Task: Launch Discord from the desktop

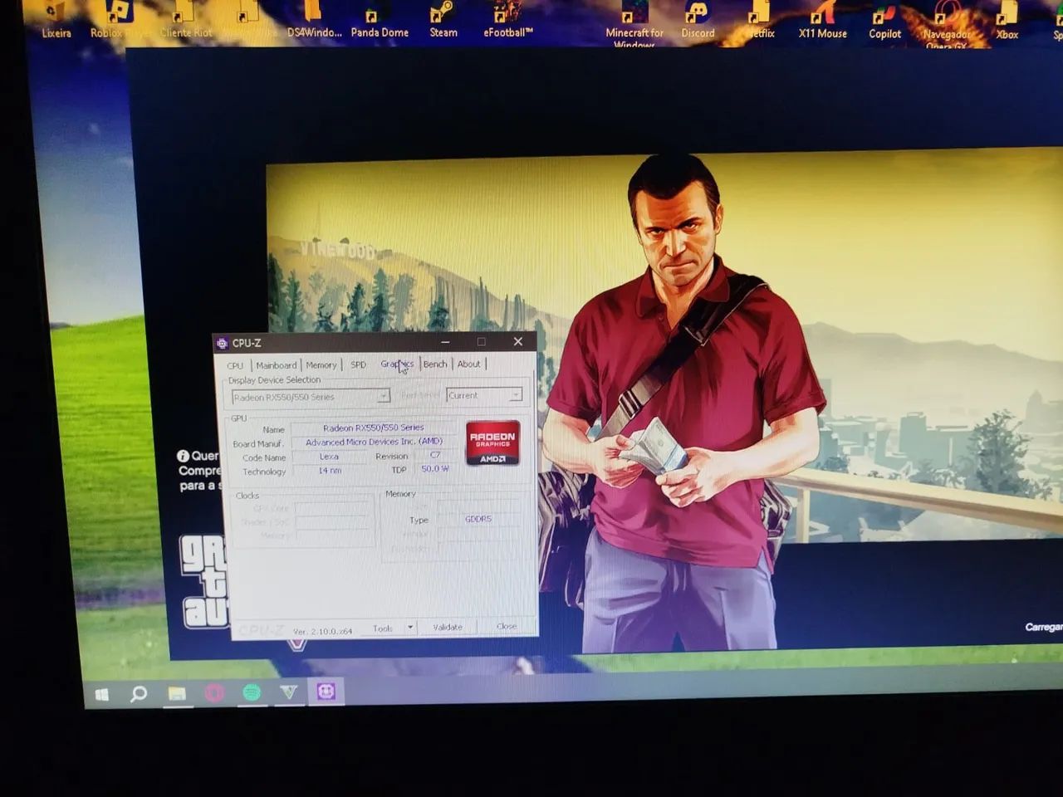Action: [698, 20]
